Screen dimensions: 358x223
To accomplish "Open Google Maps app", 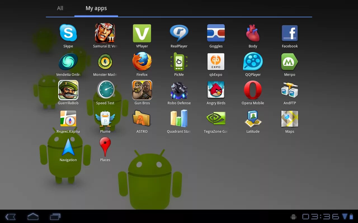I will point(290,118).
